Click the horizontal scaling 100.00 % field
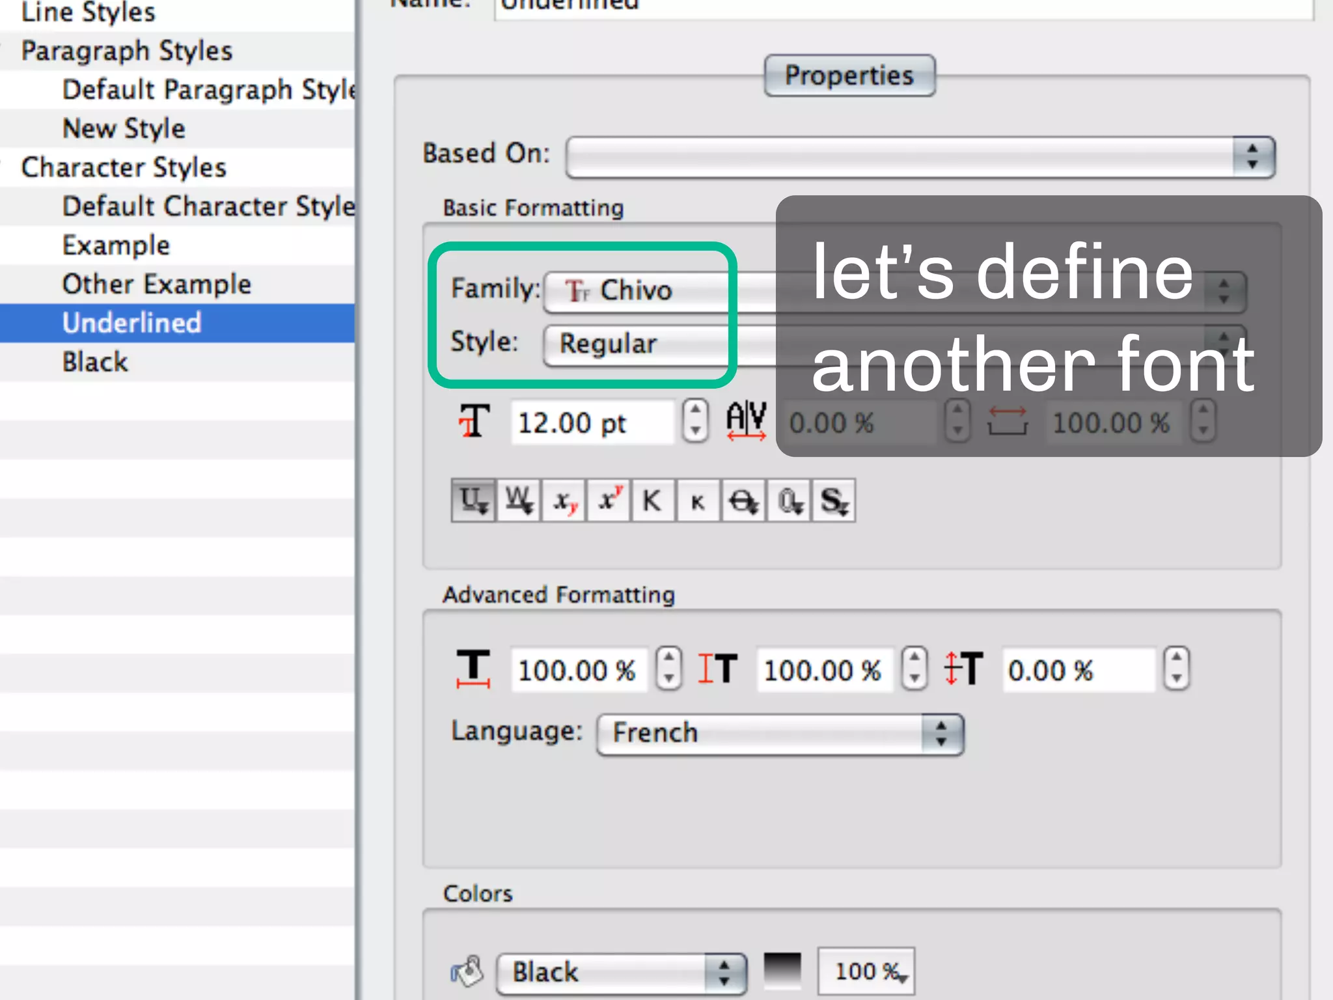 tap(579, 669)
